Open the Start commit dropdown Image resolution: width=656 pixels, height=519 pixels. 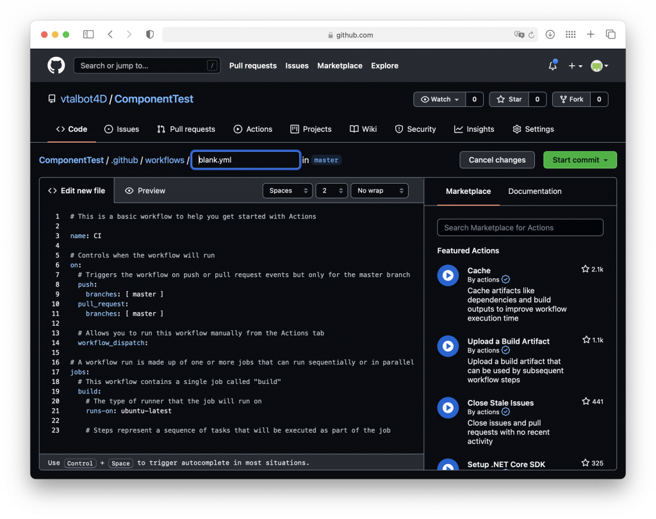tap(580, 159)
